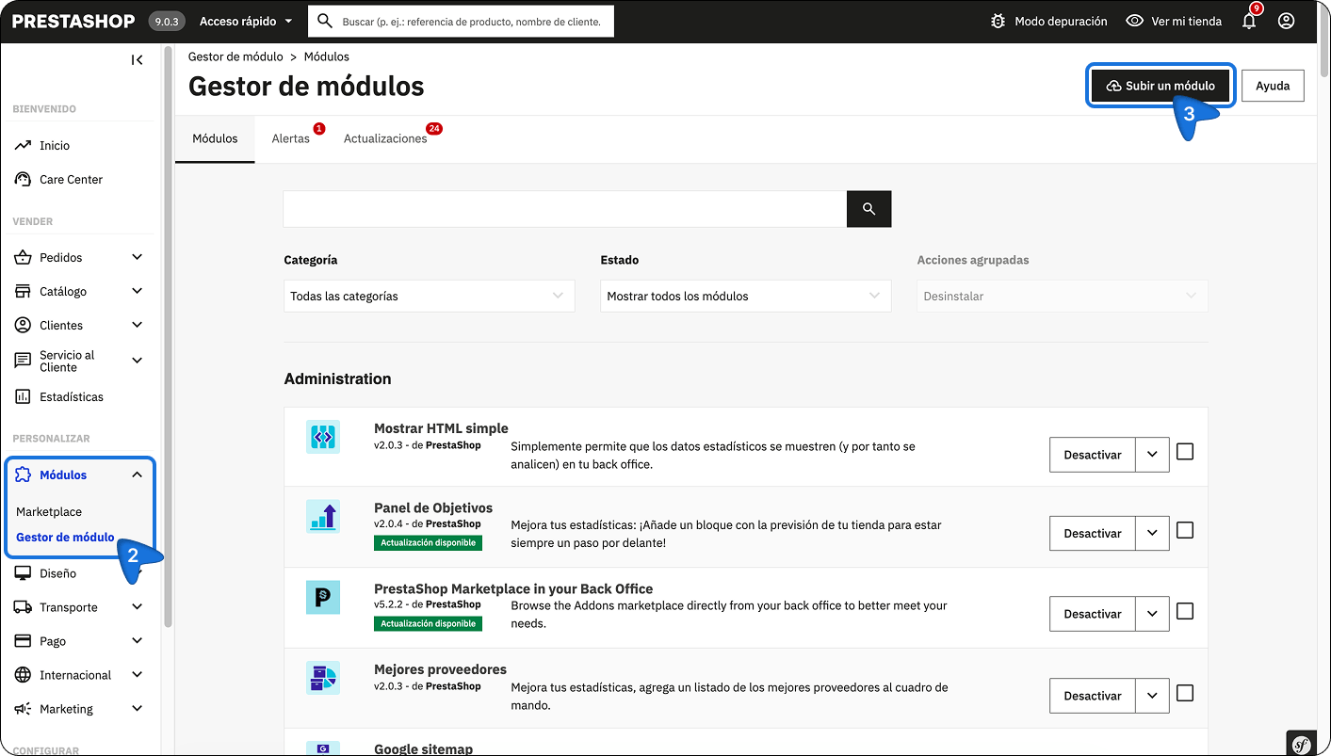Collapse the Módulos menu chevron
The width and height of the screenshot is (1331, 756).
pyautogui.click(x=138, y=475)
